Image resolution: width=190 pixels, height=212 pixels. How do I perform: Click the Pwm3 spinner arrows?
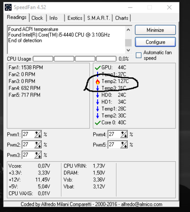click(x=38, y=155)
